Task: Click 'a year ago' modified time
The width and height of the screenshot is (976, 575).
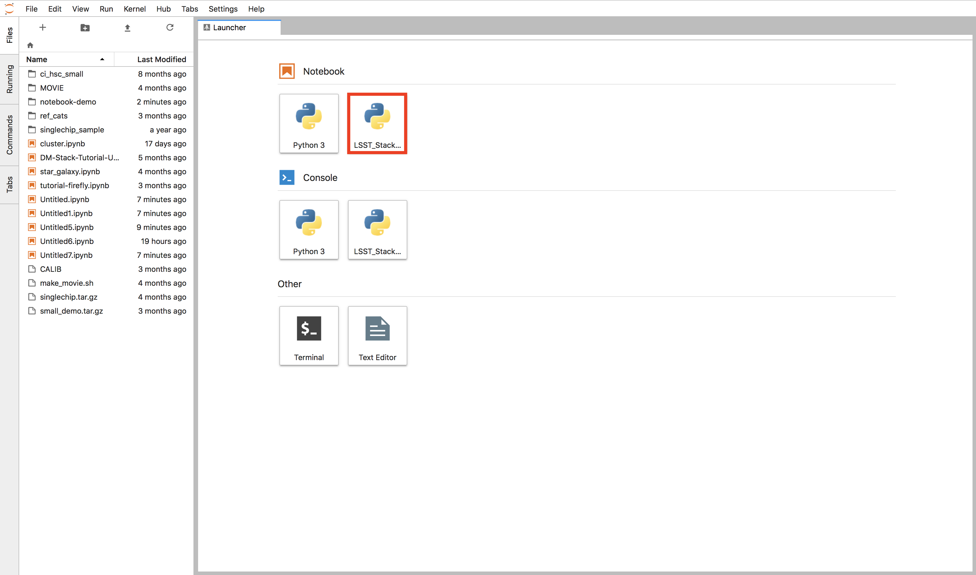Action: [x=168, y=130]
